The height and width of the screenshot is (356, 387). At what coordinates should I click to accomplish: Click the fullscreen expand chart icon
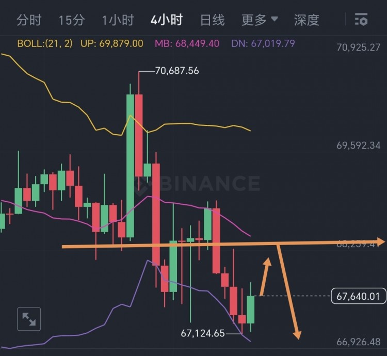pyautogui.click(x=29, y=320)
